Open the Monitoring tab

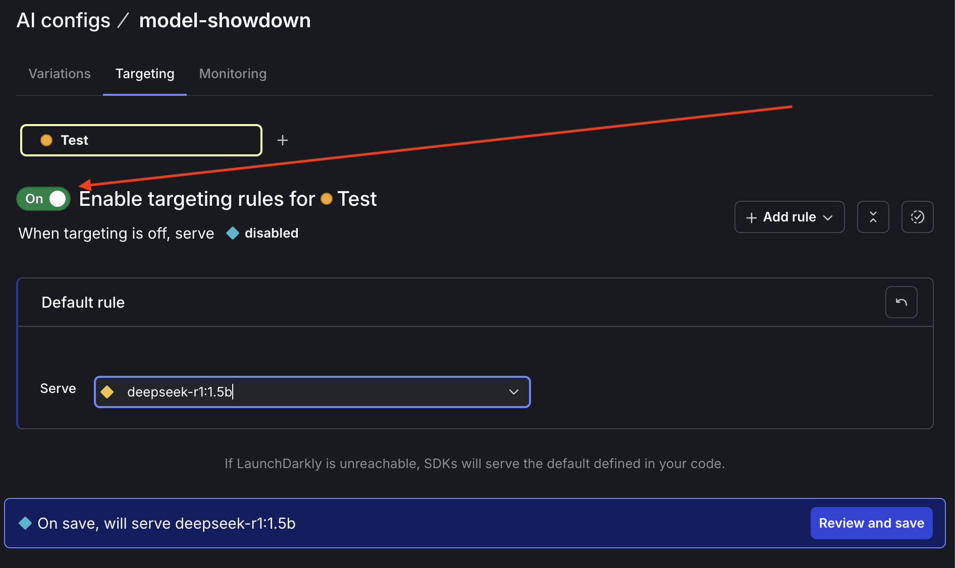click(232, 74)
